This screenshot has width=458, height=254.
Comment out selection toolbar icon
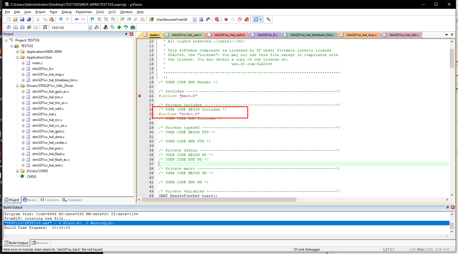(136, 19)
